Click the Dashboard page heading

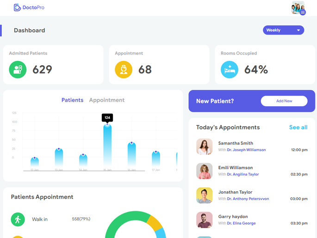(x=30, y=31)
